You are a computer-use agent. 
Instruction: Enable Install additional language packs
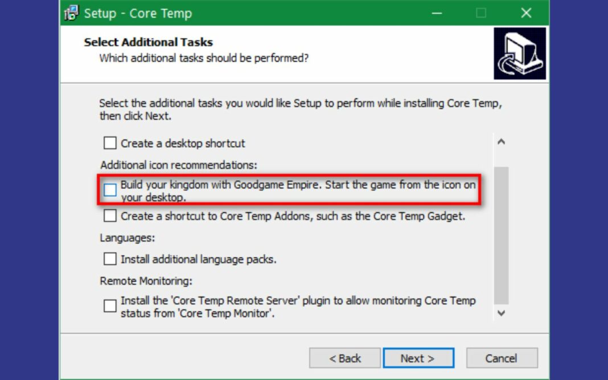(x=110, y=259)
